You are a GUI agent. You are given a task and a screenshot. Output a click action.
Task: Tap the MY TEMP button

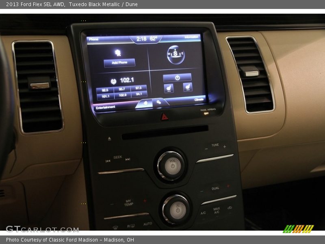tap(128, 203)
